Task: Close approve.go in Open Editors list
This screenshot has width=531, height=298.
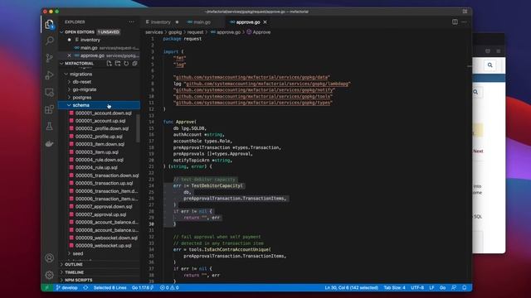Action: coord(70,55)
